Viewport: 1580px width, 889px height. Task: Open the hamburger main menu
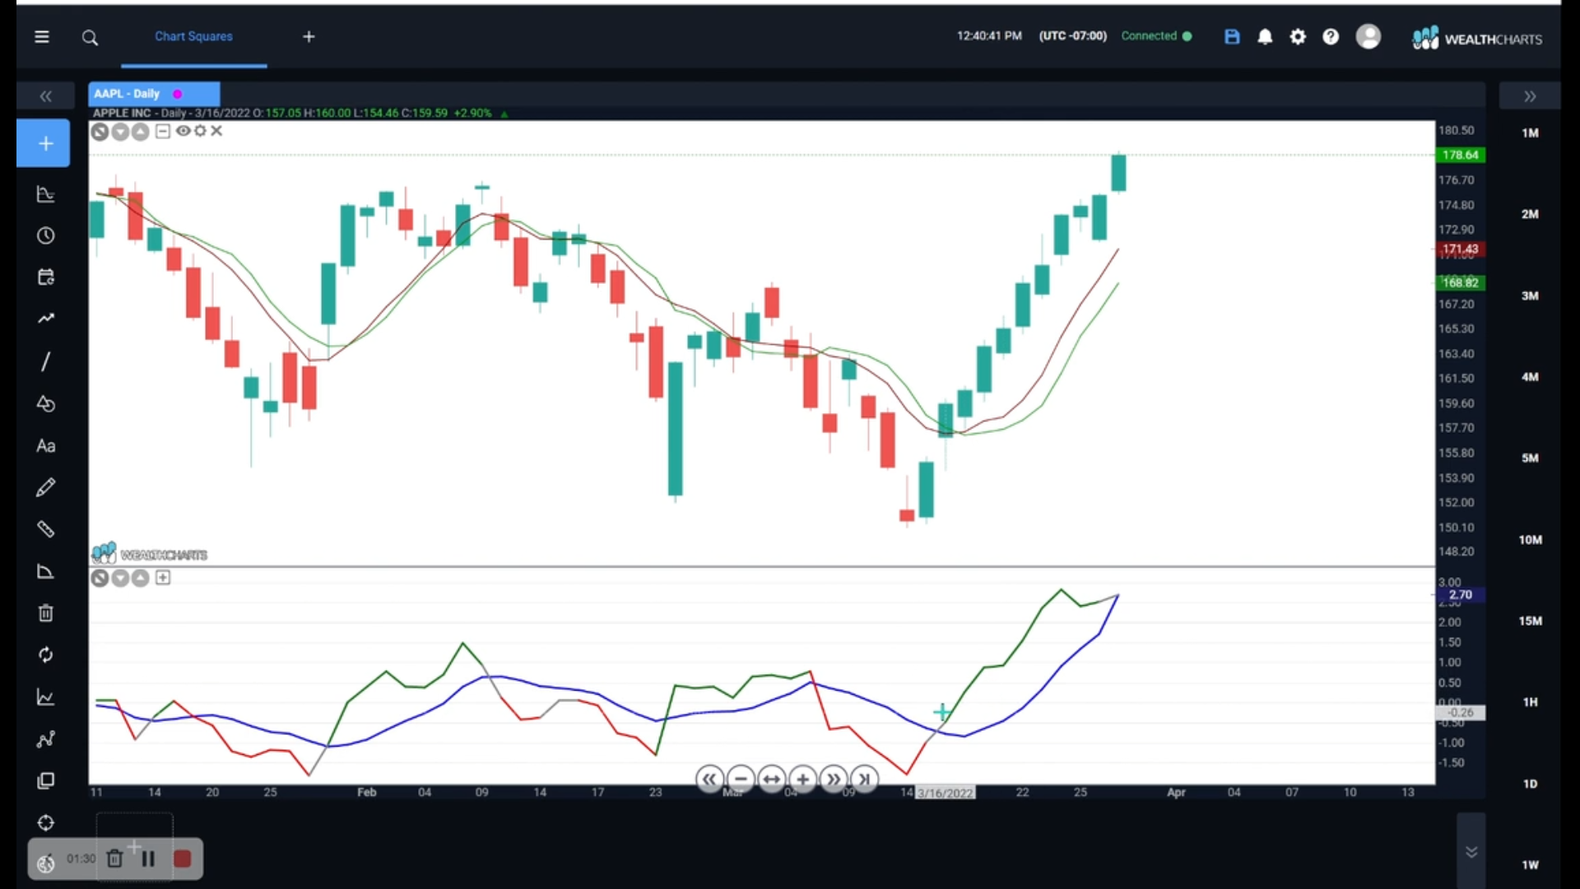pos(42,37)
